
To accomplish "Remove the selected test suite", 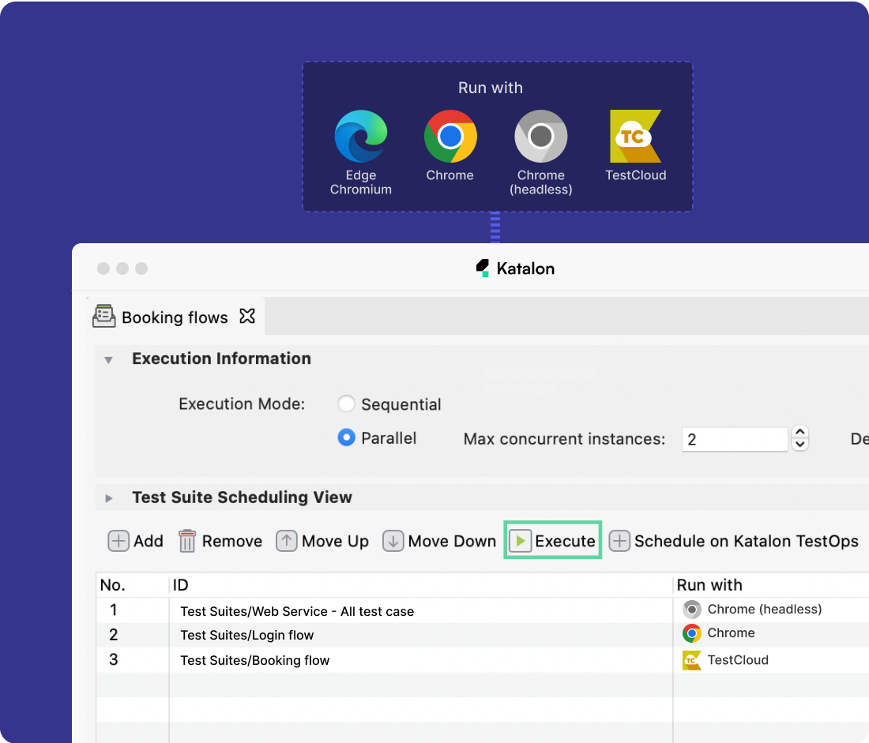I will point(220,541).
